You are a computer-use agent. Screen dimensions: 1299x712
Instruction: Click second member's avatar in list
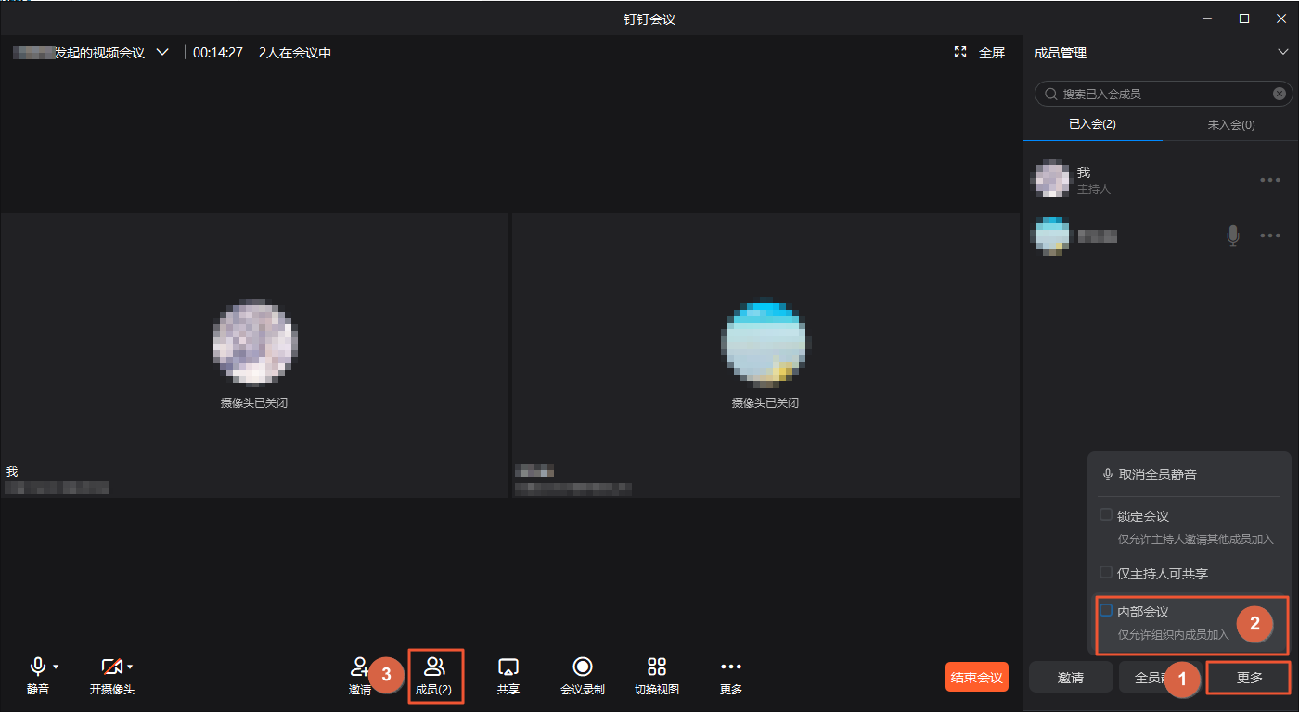(1052, 235)
